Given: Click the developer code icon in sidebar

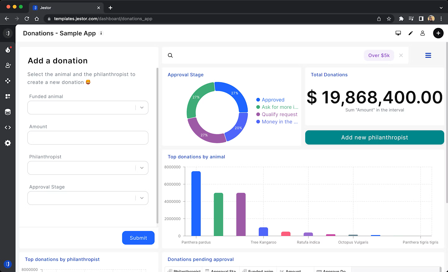Looking at the screenshot, I should (8, 127).
